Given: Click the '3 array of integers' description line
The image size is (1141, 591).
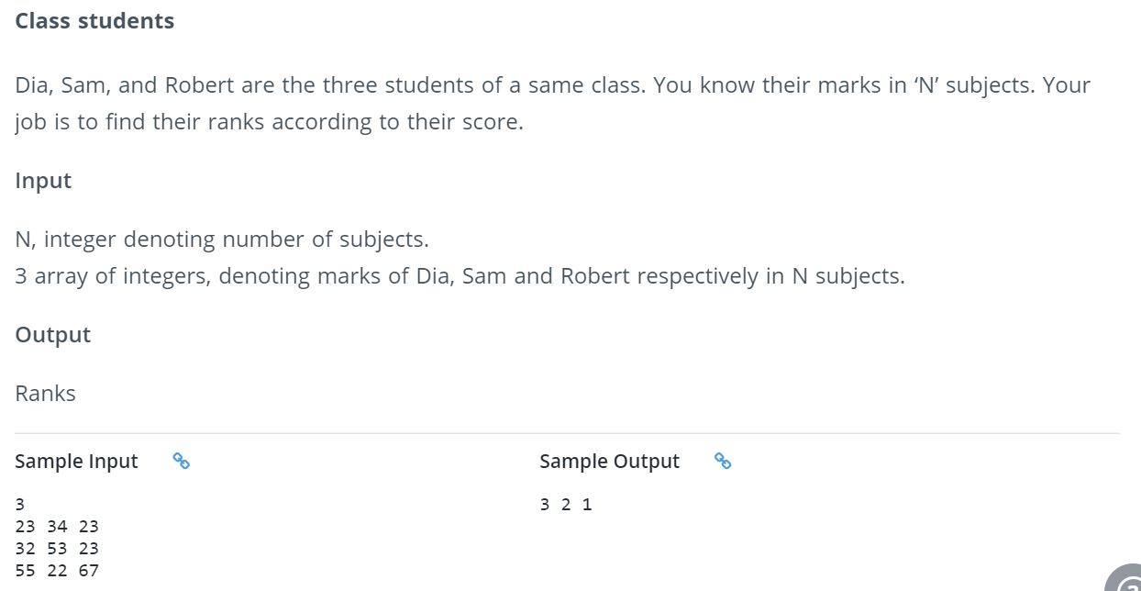Looking at the screenshot, I should pos(460,276).
